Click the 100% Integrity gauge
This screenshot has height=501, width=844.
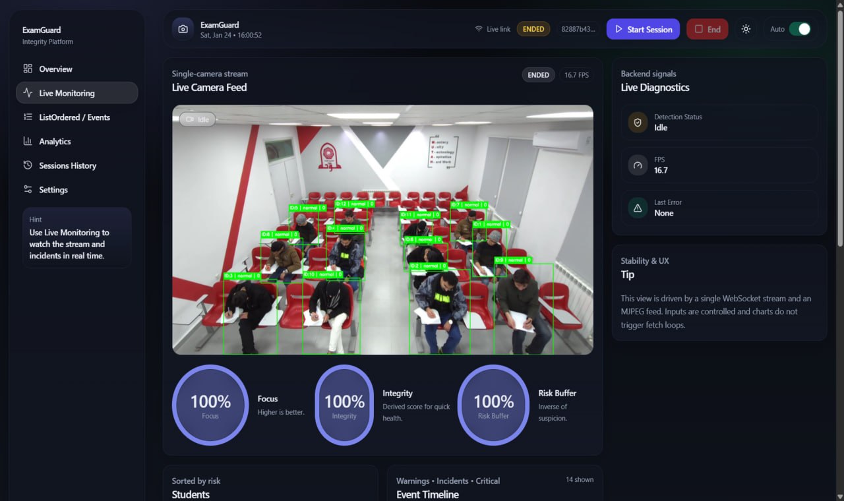coord(344,405)
